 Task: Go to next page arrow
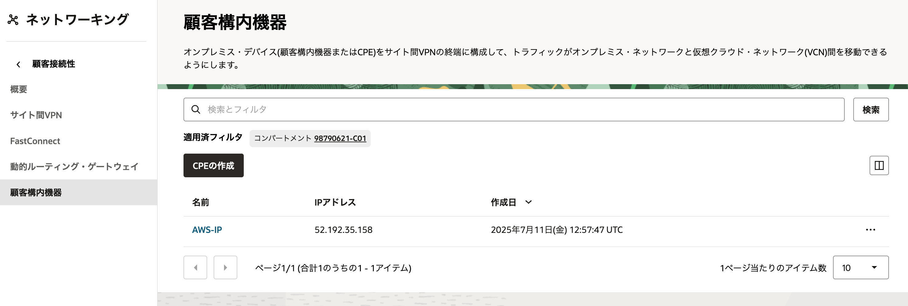coord(225,268)
